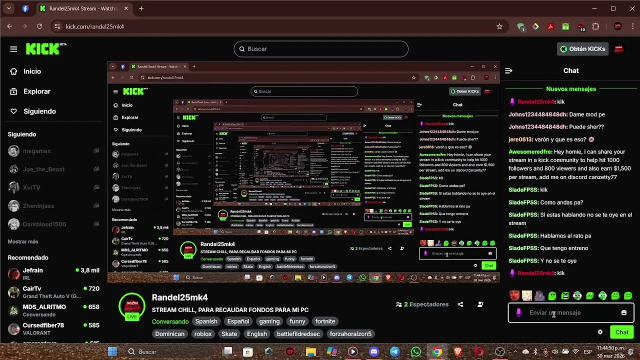Click the green Chat send button
The height and width of the screenshot is (360, 640).
pyautogui.click(x=622, y=332)
